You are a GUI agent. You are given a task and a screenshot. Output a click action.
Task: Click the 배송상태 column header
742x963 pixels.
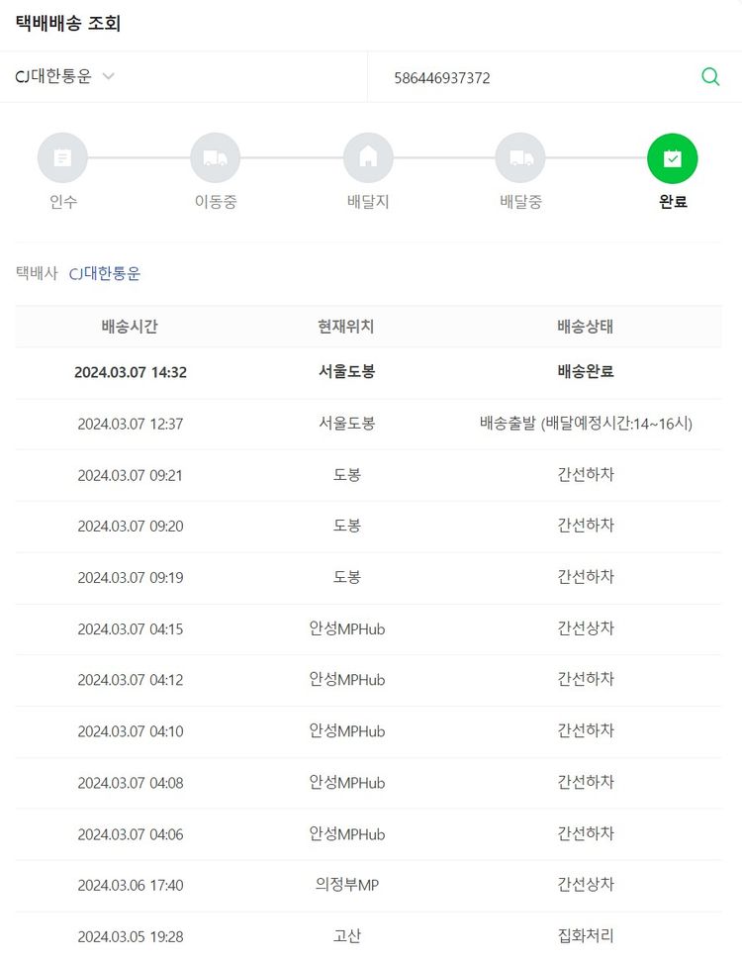[x=586, y=327]
